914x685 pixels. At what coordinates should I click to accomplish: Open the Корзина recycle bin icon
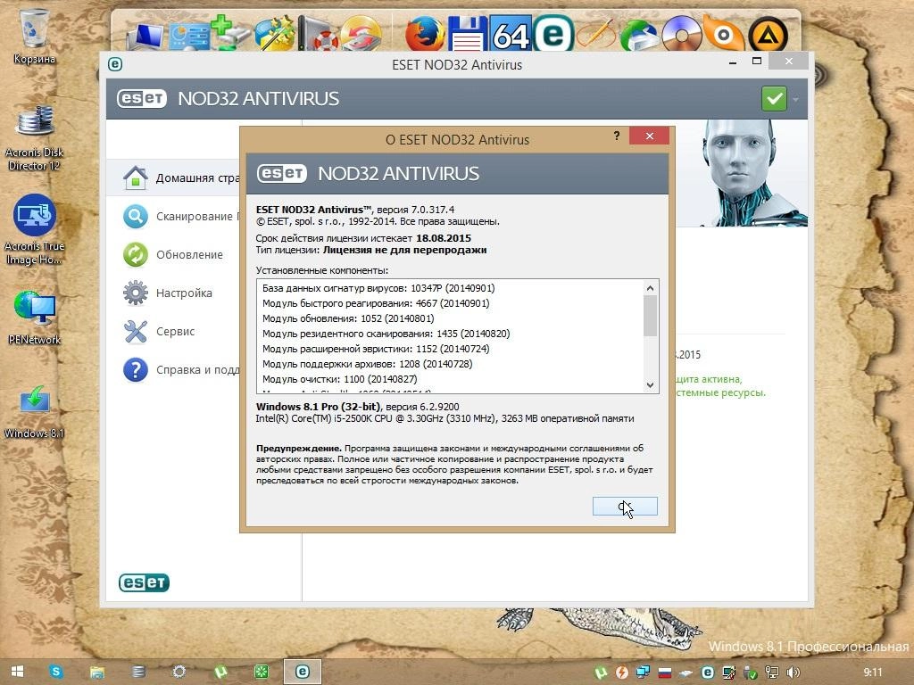click(34, 36)
